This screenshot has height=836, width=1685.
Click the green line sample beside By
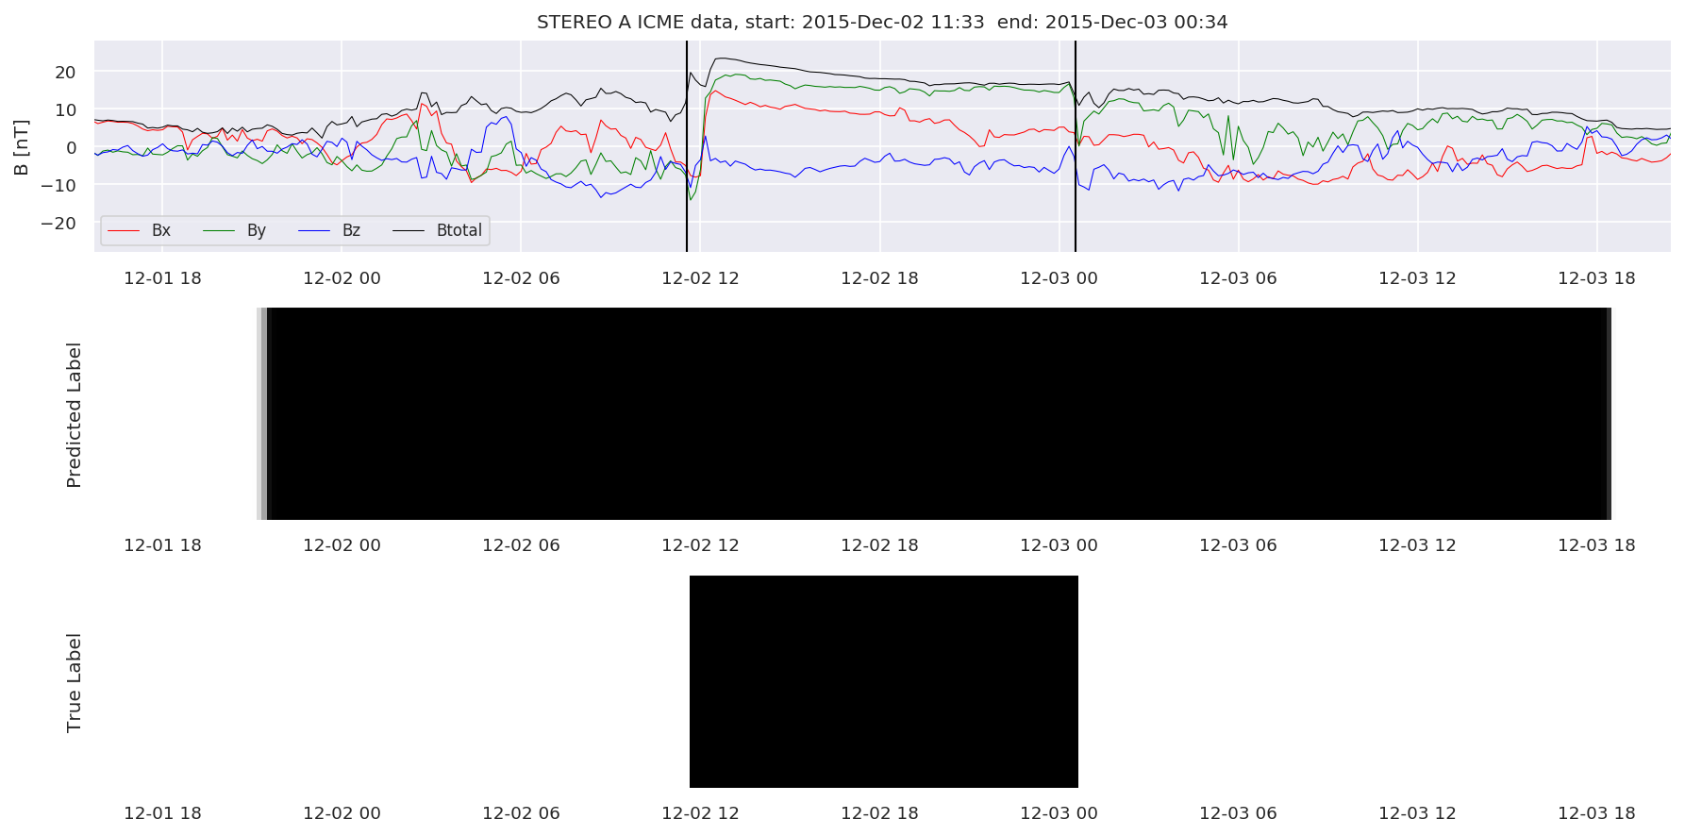click(219, 230)
